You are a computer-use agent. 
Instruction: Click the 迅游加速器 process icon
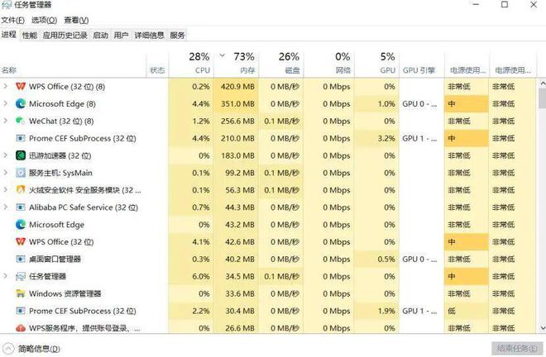[21, 155]
